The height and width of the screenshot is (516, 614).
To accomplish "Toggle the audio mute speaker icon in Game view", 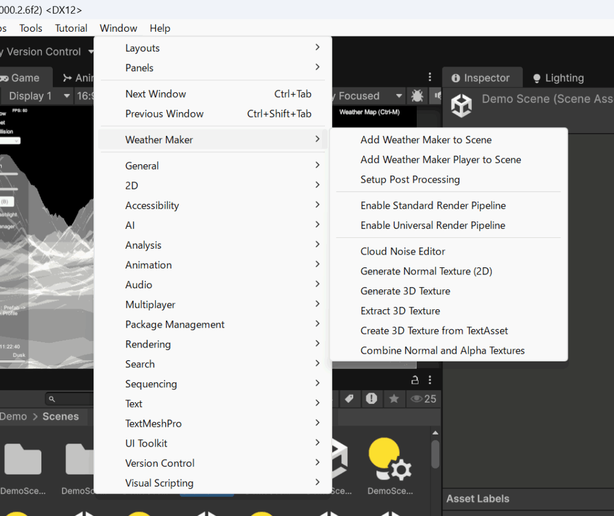I will [x=438, y=96].
